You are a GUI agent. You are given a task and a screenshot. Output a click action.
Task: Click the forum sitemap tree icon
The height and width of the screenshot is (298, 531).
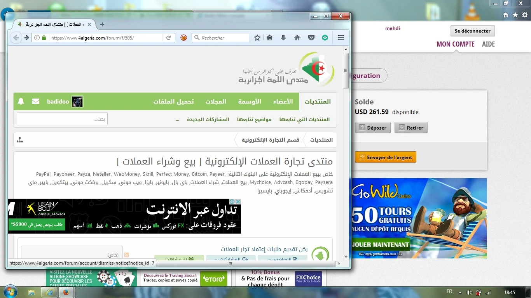[x=20, y=140]
